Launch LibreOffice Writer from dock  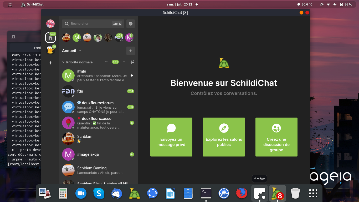[170, 193]
